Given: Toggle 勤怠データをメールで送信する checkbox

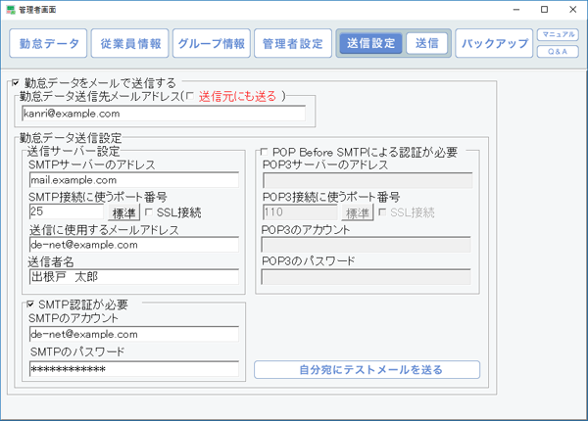Looking at the screenshot, I should (15, 84).
